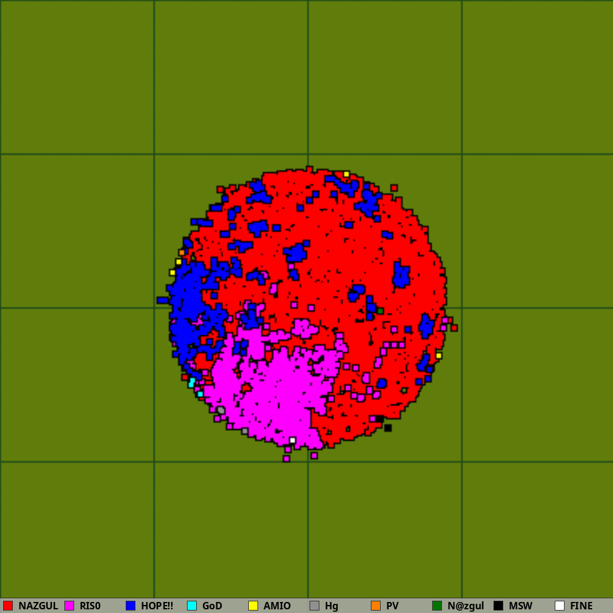Viewport: 613px width, 613px height.
Task: Click the yellow AMIO legend swatch
Action: tap(253, 606)
